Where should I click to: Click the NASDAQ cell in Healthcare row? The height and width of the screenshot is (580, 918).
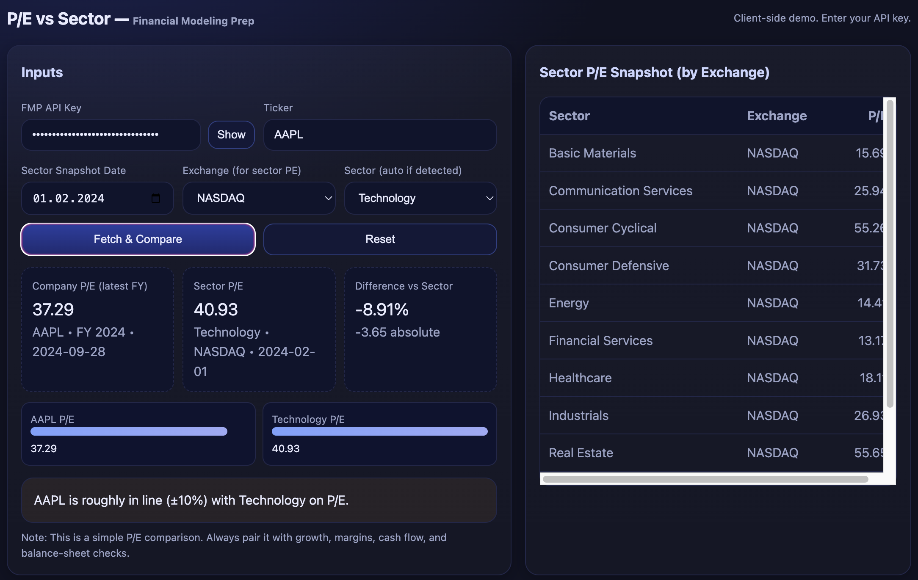pos(772,378)
